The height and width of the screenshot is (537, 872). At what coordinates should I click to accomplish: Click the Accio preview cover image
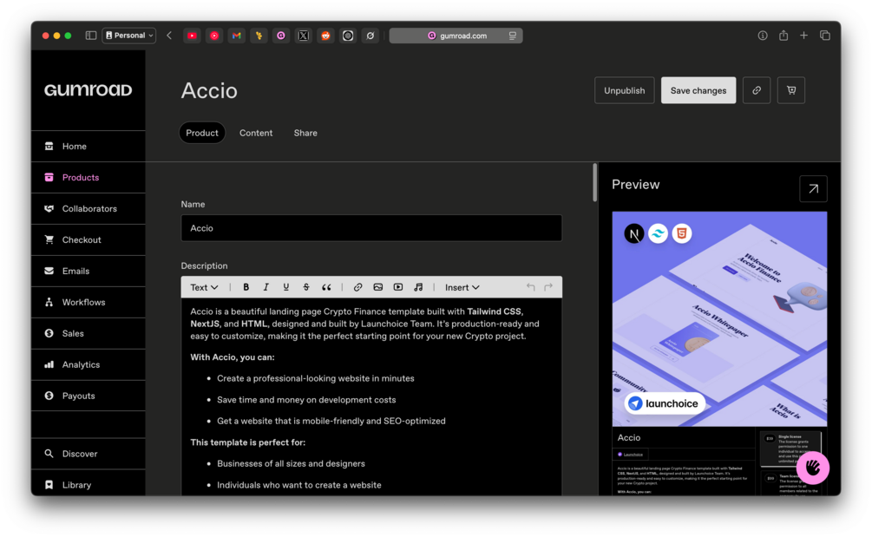coord(719,318)
